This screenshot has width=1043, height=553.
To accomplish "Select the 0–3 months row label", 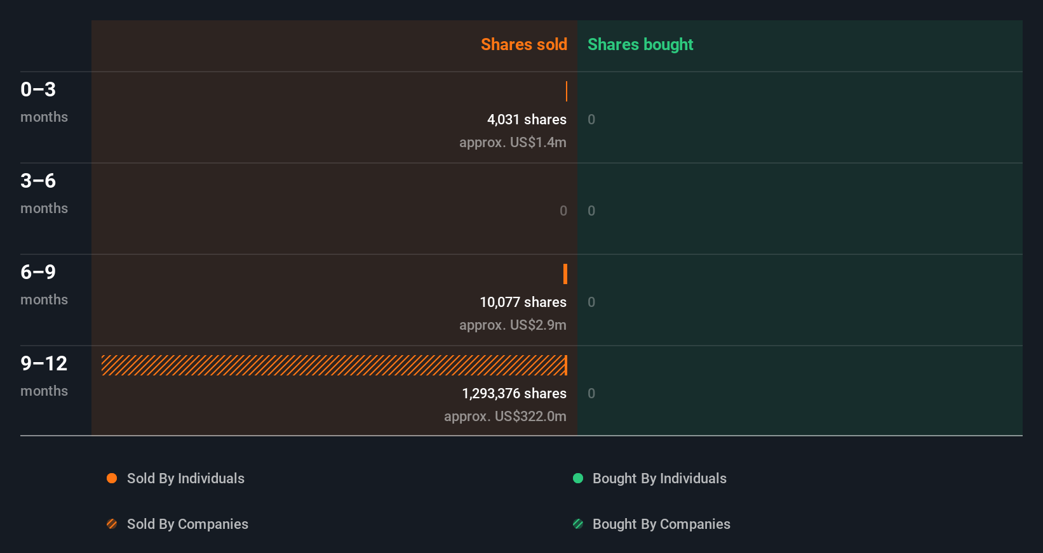I will pos(44,101).
